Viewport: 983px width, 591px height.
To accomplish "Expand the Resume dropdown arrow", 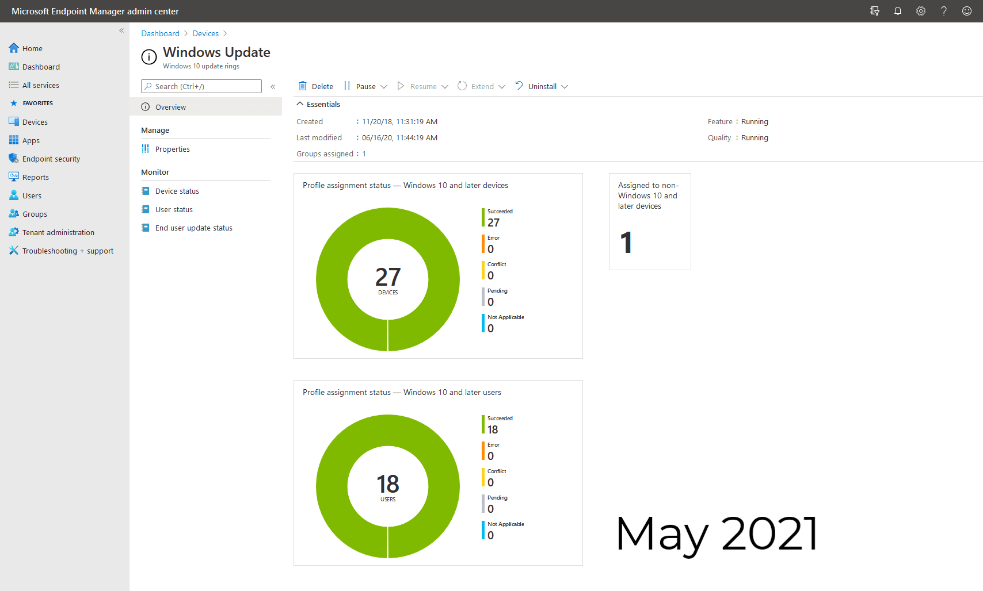I will pos(445,87).
